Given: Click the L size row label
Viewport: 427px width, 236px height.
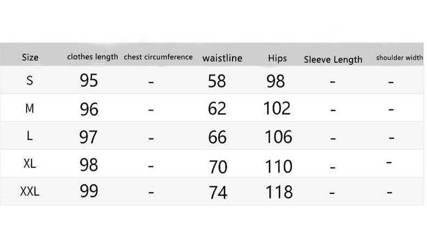Looking at the screenshot, I should 30,136.
